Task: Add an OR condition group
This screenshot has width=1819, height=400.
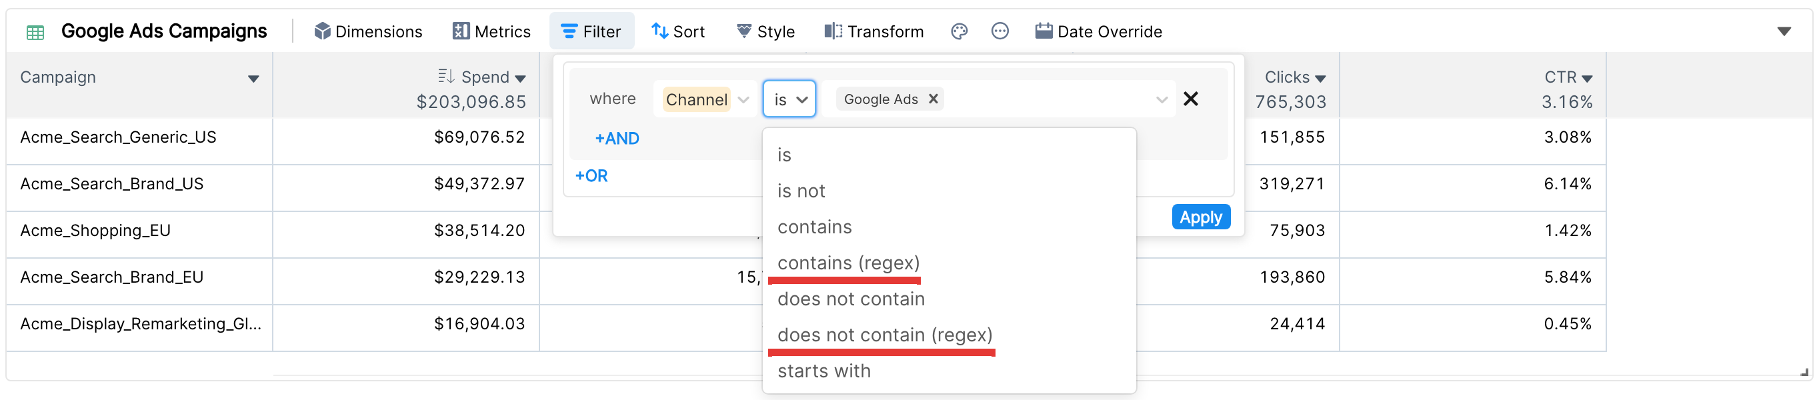Action: point(591,177)
